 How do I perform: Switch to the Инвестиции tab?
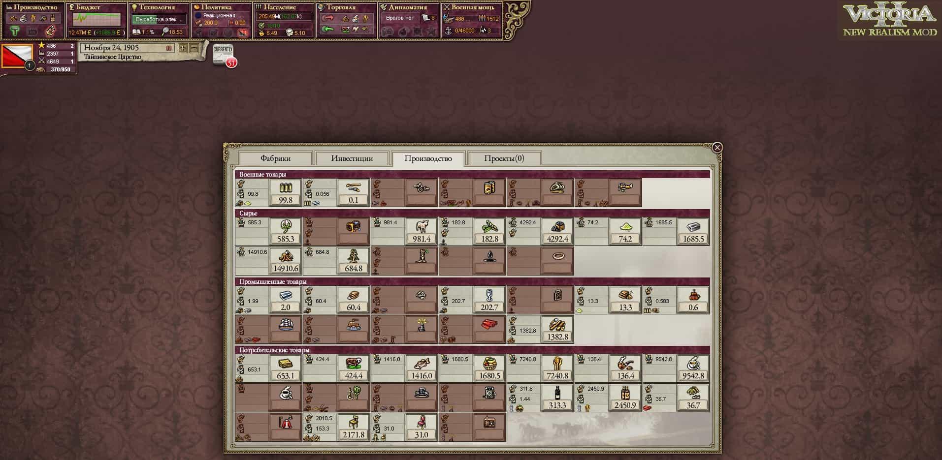352,158
